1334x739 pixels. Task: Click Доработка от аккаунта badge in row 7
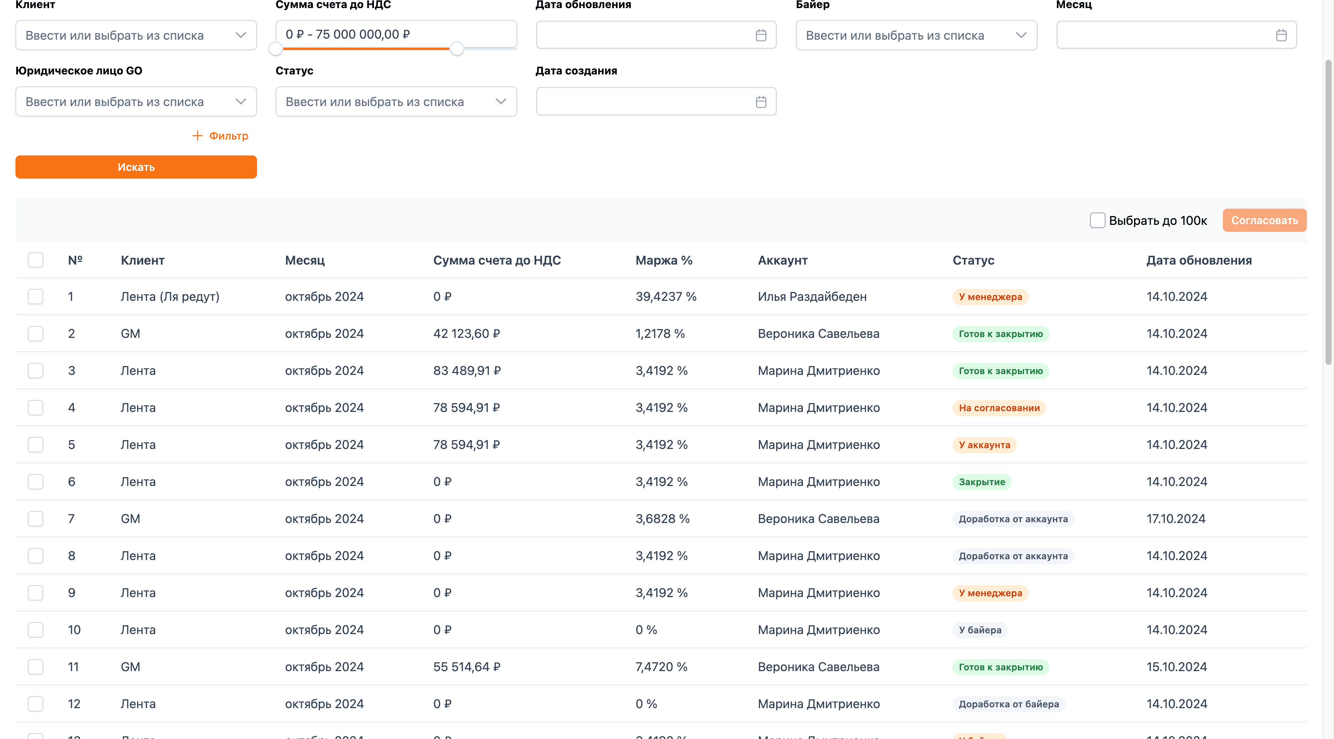1013,519
